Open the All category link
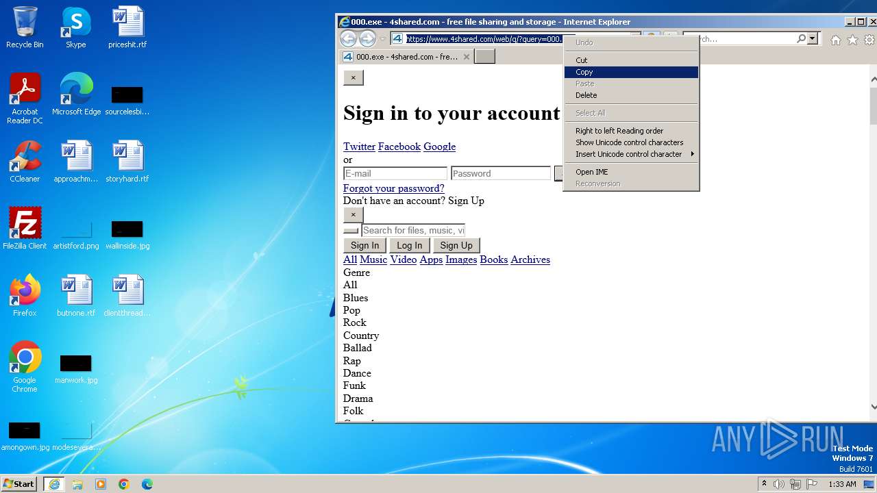The height and width of the screenshot is (493, 877). tap(350, 260)
